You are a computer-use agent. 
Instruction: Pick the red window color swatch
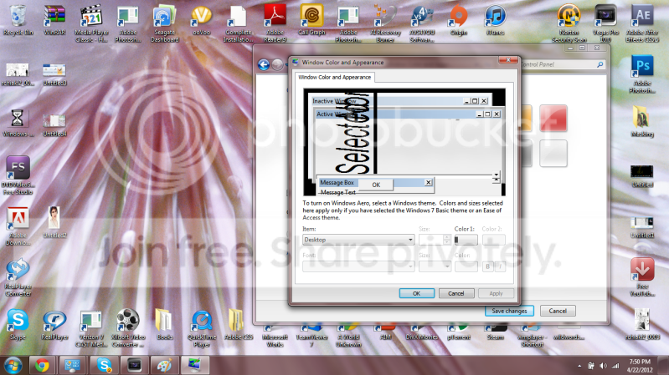(553, 118)
